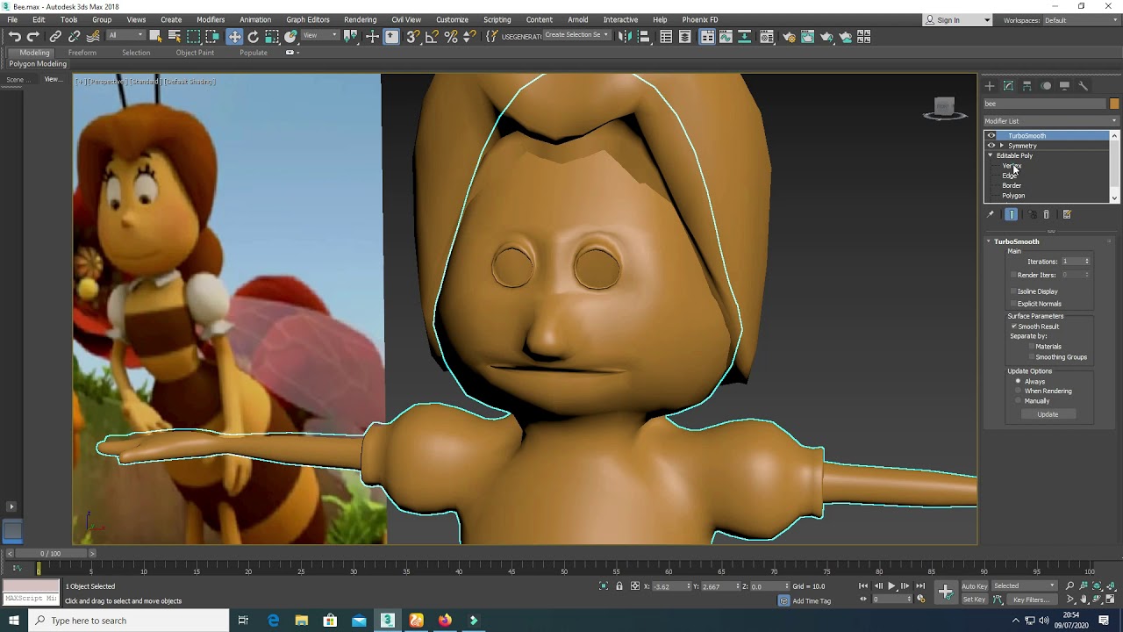Viewport: 1123px width, 632px height.
Task: Click the Undo arrow in main toolbar
Action: pos(14,36)
